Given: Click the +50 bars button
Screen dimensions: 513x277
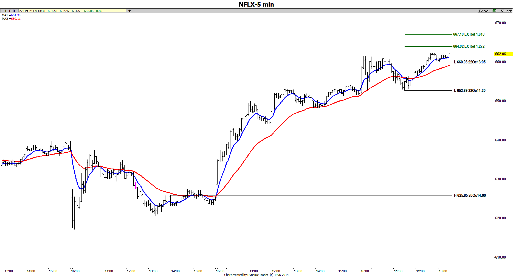Looking at the screenshot, I should tap(494, 11).
